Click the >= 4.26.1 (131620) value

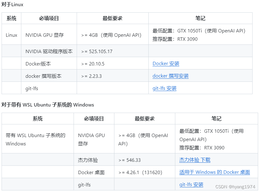coord(140,173)
